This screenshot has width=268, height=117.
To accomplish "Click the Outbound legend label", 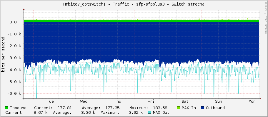I will pyautogui.click(x=215, y=108).
